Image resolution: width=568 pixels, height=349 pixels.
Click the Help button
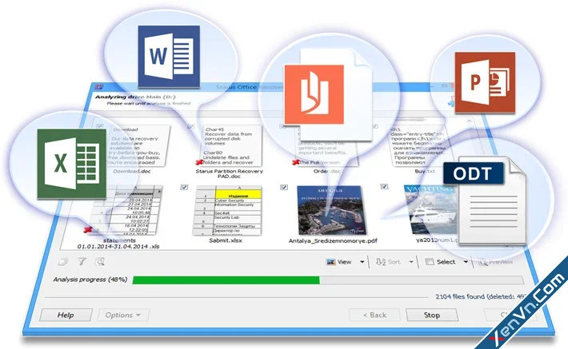point(66,315)
